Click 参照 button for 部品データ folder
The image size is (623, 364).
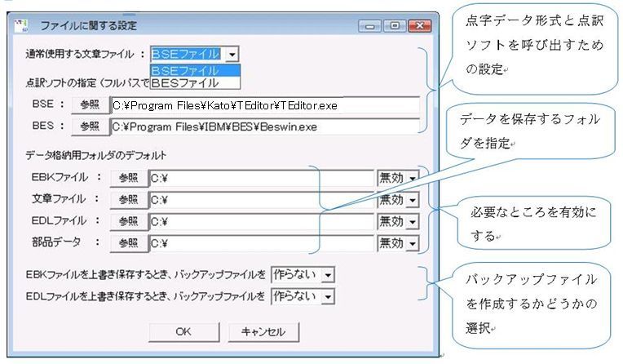tap(130, 242)
